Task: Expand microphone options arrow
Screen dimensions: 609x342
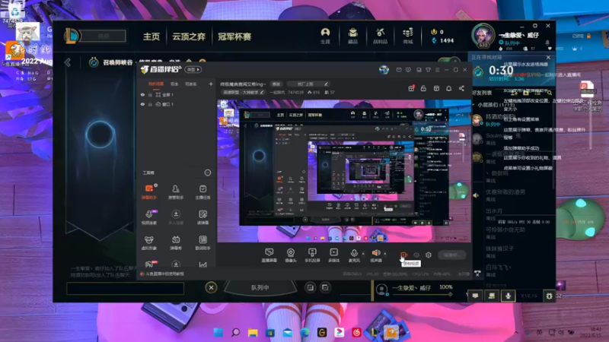Action: 363,254
